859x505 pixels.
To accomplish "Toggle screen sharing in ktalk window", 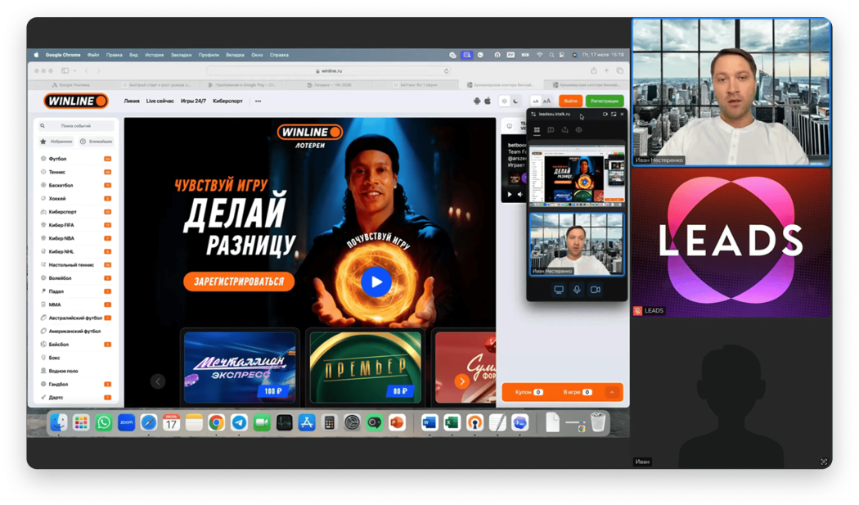I will 559,290.
